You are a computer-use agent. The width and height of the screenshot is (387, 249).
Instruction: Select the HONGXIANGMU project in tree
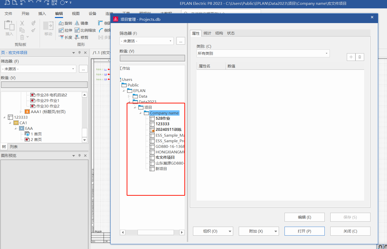click(167, 152)
